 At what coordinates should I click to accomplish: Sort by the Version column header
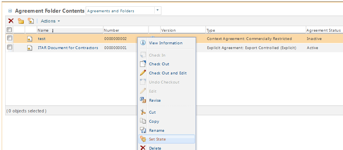tap(169, 30)
